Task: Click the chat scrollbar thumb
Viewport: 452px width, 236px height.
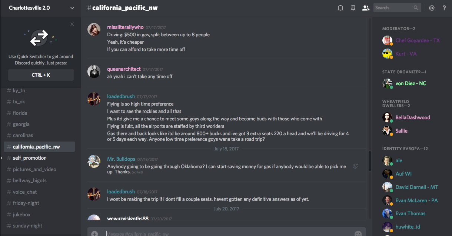Action: click(x=369, y=161)
